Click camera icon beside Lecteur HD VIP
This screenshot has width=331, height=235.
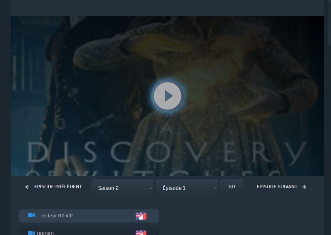[31, 215]
